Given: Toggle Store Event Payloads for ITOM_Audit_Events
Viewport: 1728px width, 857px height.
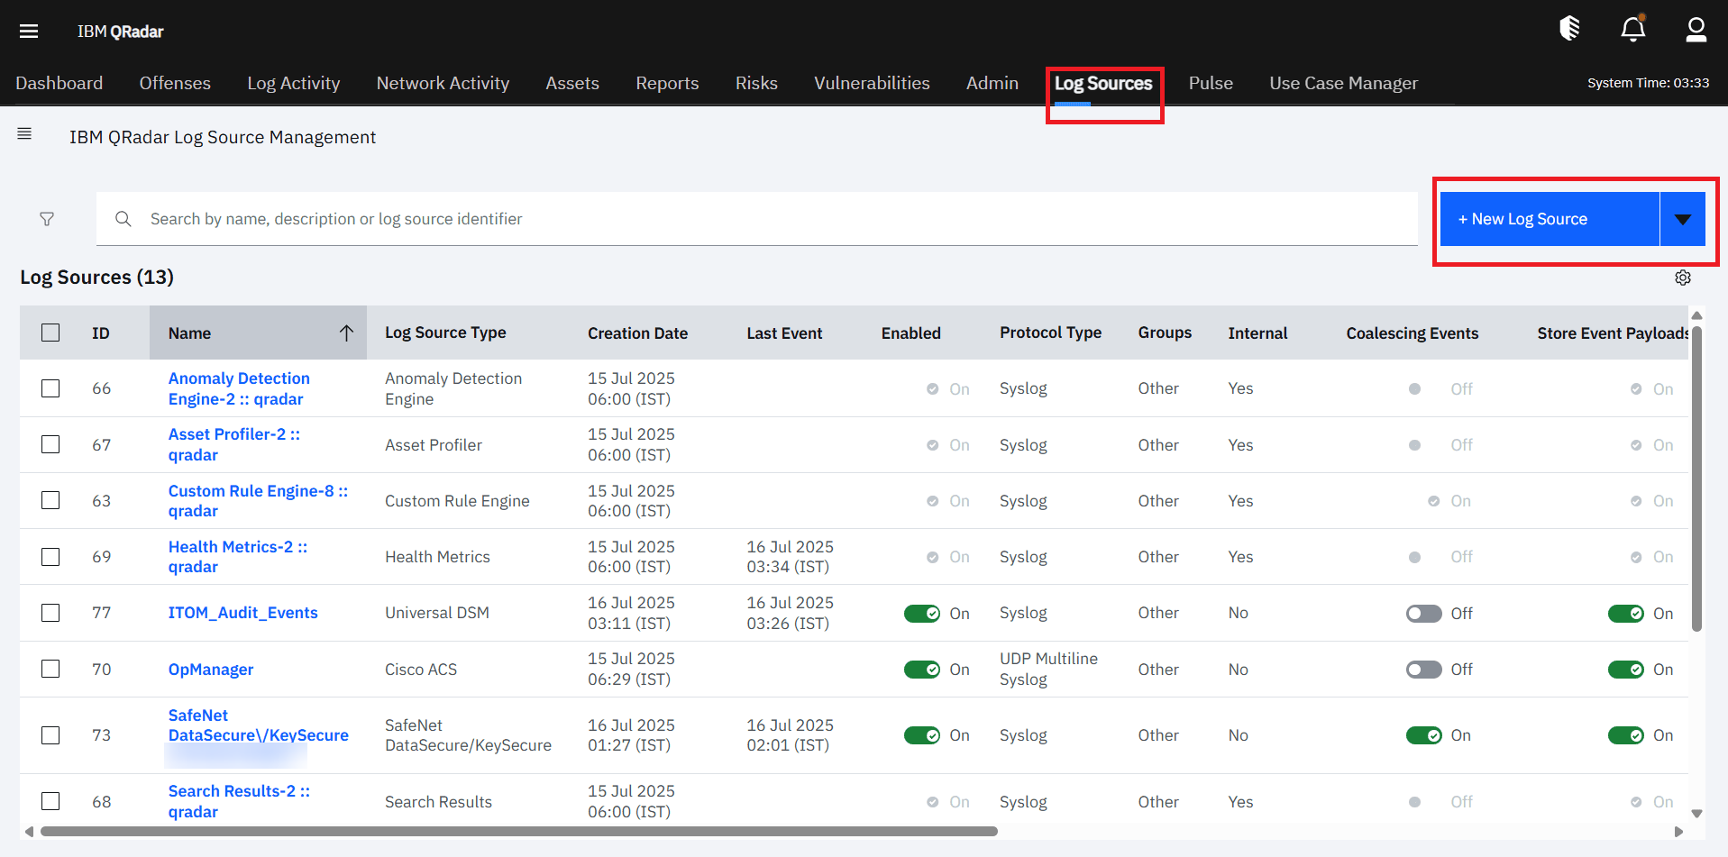Looking at the screenshot, I should tap(1626, 614).
